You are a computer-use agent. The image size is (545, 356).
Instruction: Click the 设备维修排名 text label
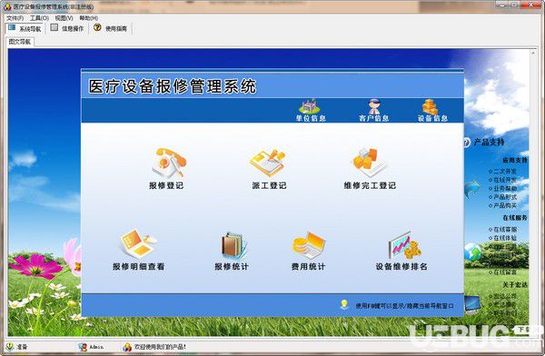coord(401,267)
